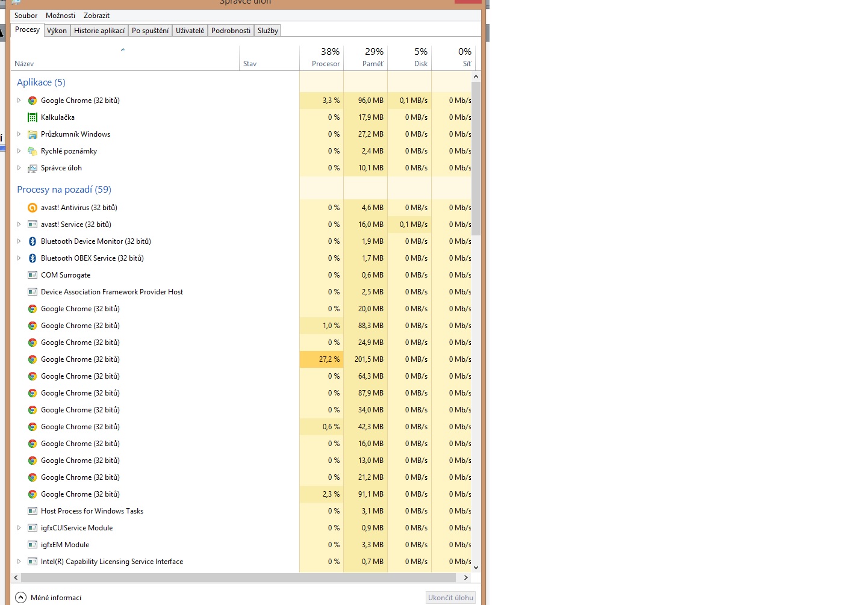Click the igfxEM Module icon
The image size is (843, 605).
coord(33,545)
